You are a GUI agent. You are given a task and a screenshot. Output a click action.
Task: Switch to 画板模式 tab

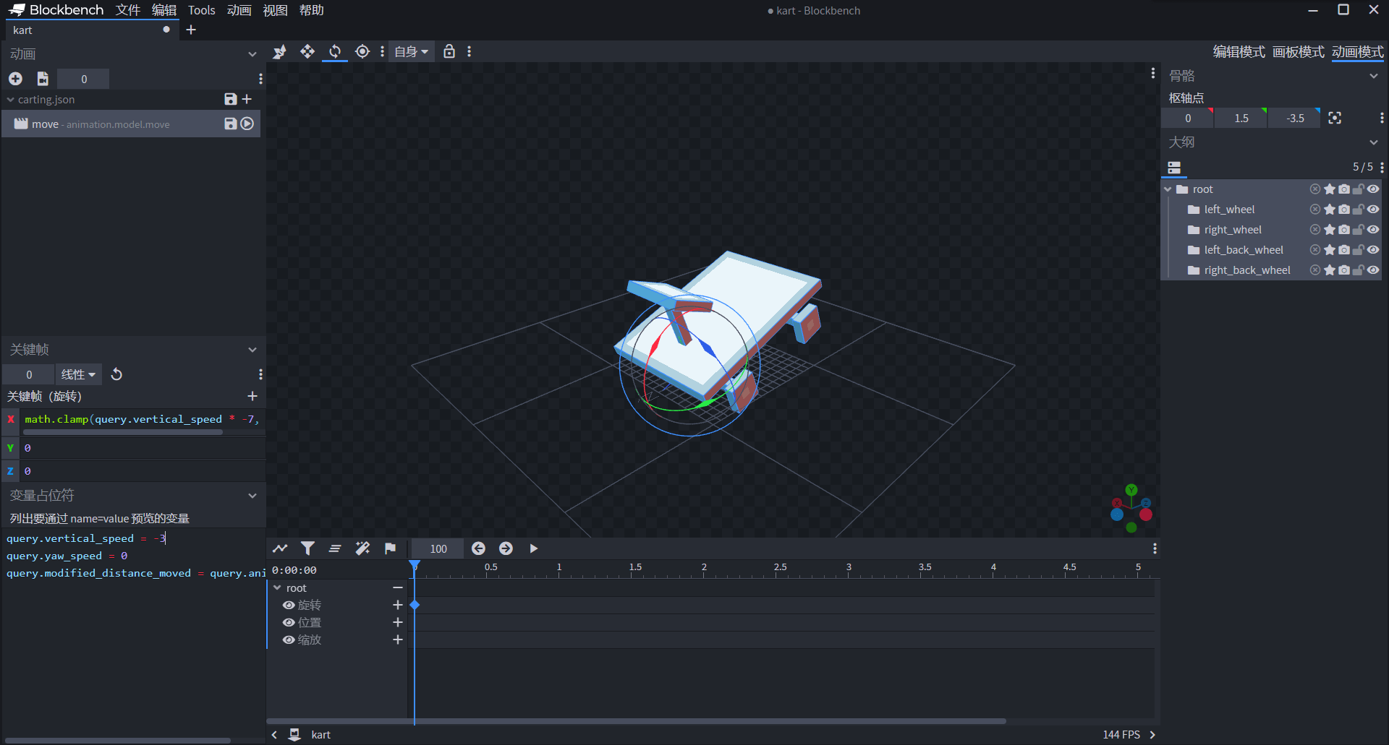pos(1298,52)
